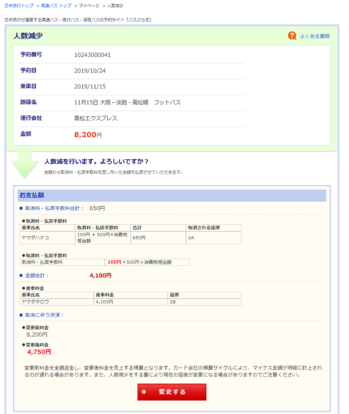Go to 日本旅行トップ breadcrumb link
The height and width of the screenshot is (414, 349).
(x=19, y=5)
